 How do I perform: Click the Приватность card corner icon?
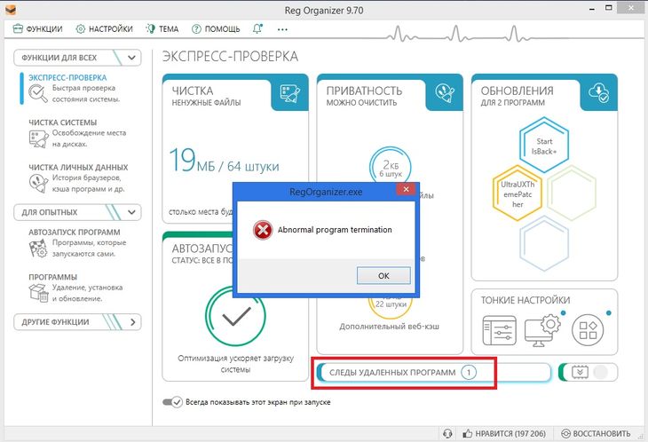[445, 93]
